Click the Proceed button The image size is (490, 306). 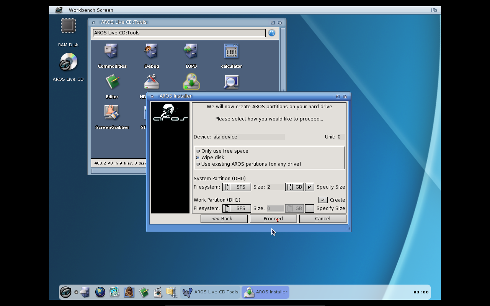click(x=273, y=219)
